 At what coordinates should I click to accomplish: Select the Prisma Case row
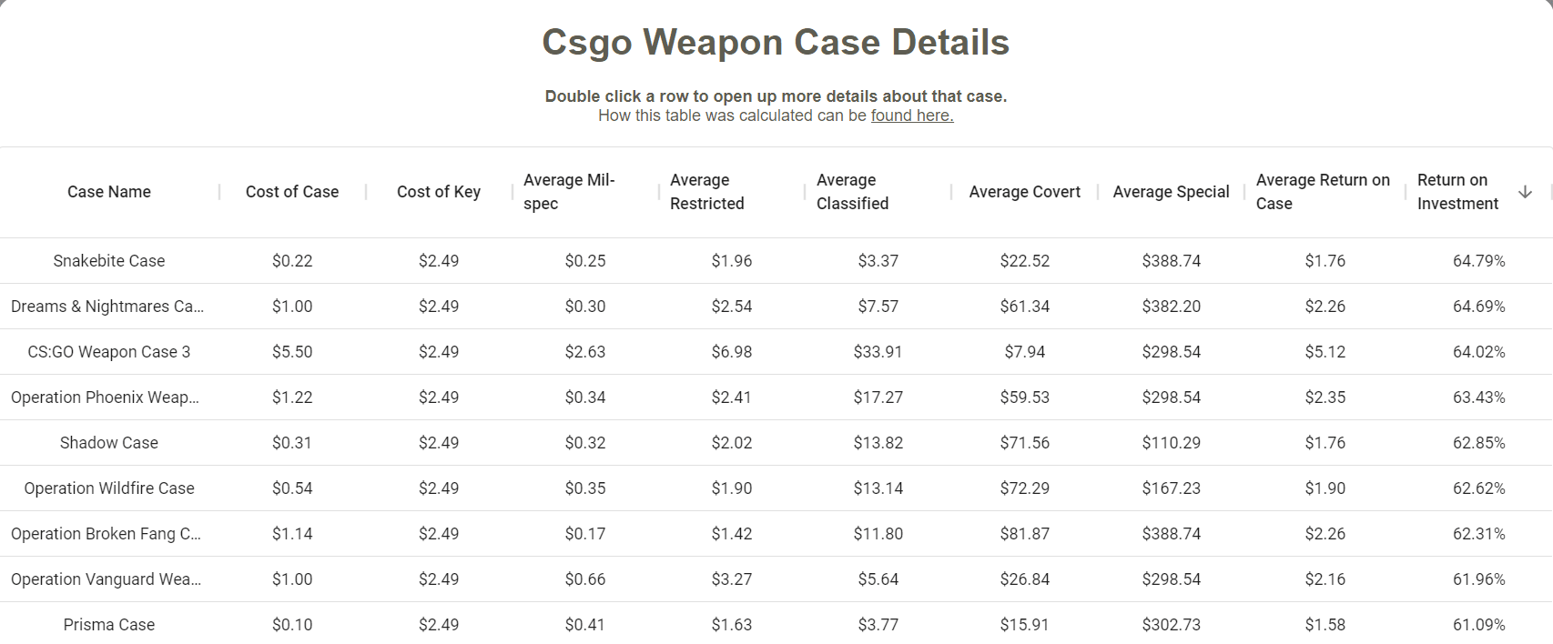776,623
